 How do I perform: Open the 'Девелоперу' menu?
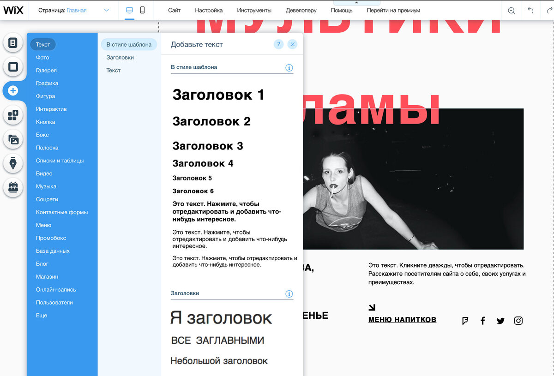(301, 10)
